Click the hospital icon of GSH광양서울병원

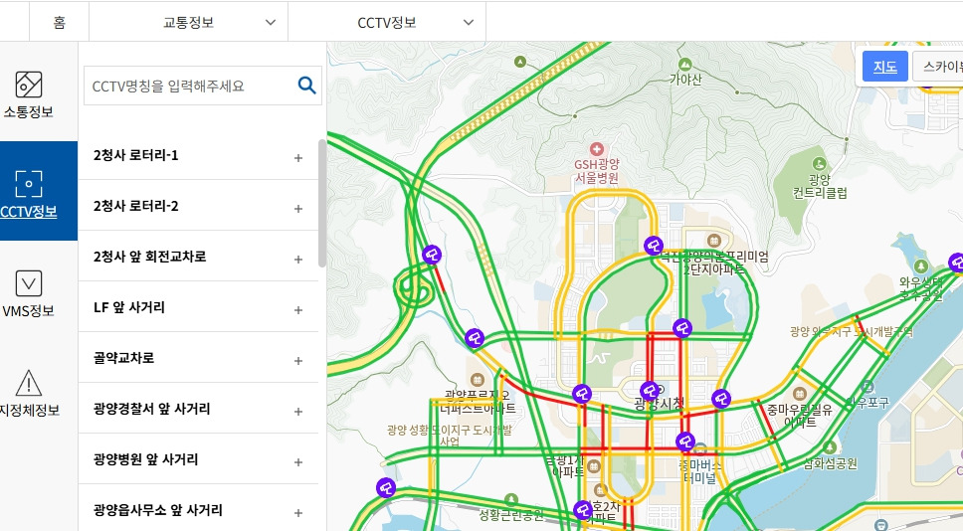[x=596, y=149]
